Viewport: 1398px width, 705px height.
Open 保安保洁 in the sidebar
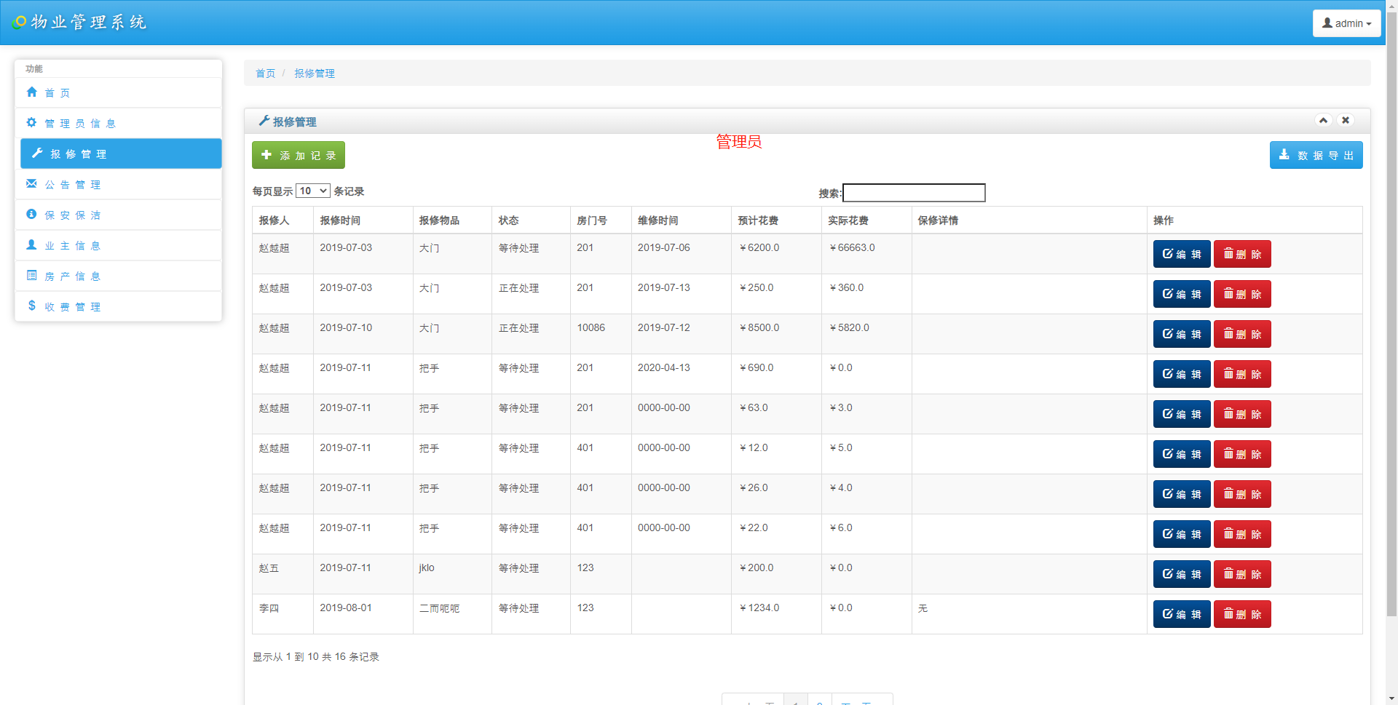(119, 215)
